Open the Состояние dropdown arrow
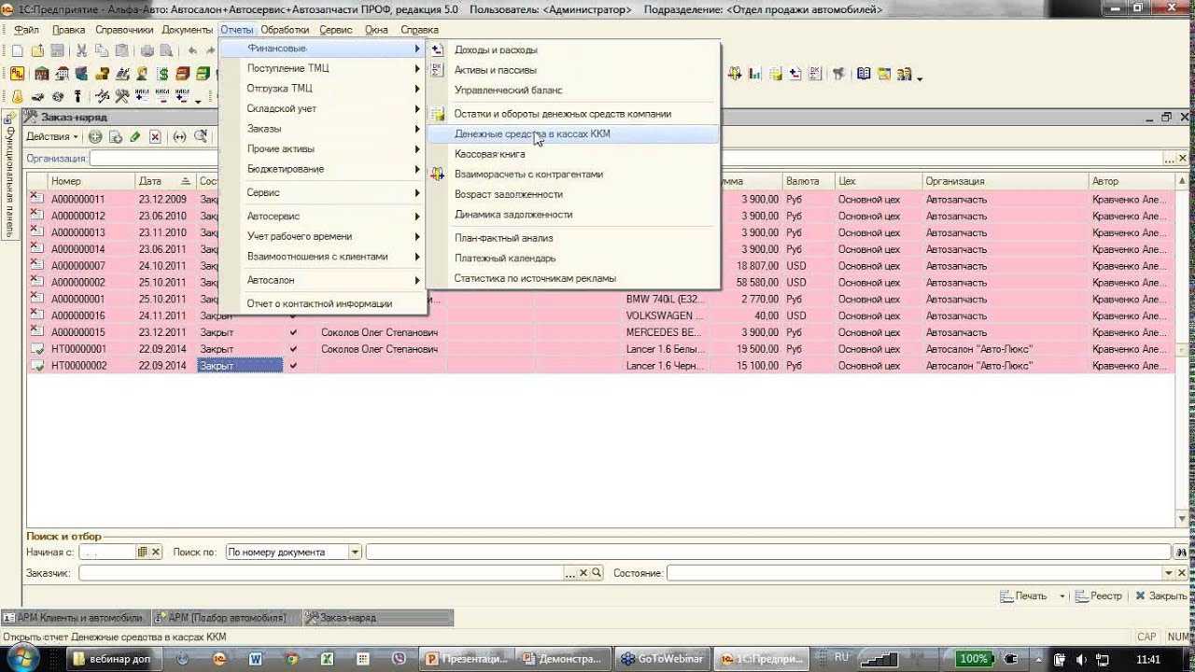Image resolution: width=1195 pixels, height=672 pixels. [x=1169, y=573]
